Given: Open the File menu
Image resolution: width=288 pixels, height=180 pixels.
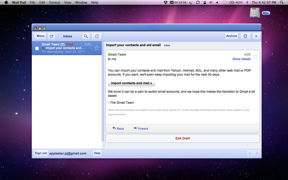Looking at the screenshot, I should click(32, 3).
